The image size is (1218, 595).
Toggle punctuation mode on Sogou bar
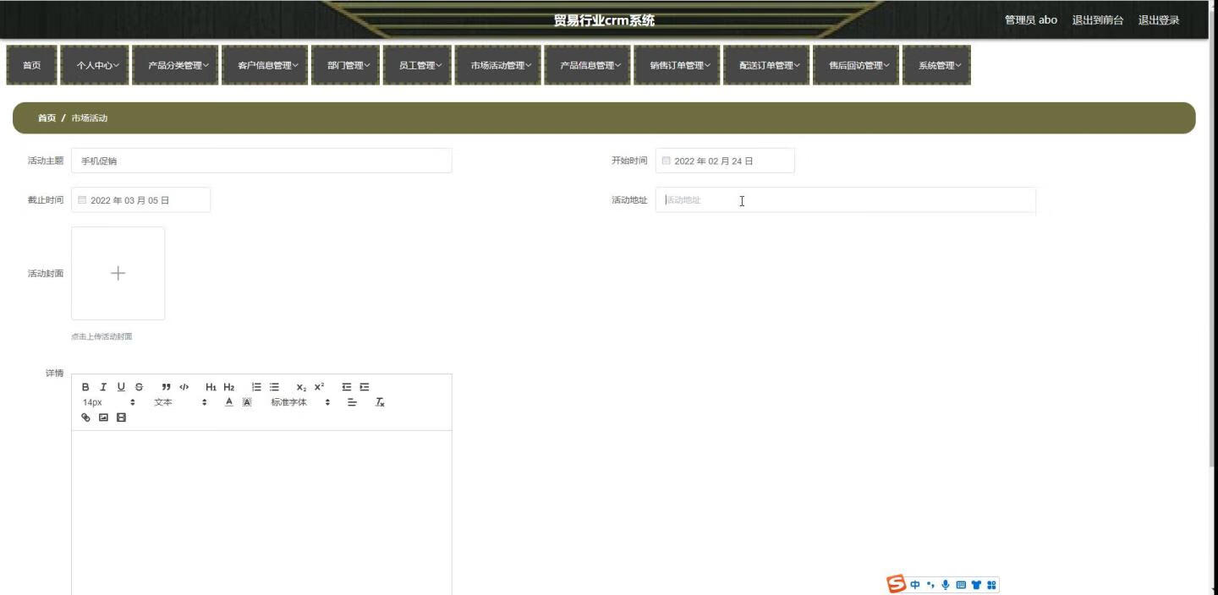click(x=930, y=585)
